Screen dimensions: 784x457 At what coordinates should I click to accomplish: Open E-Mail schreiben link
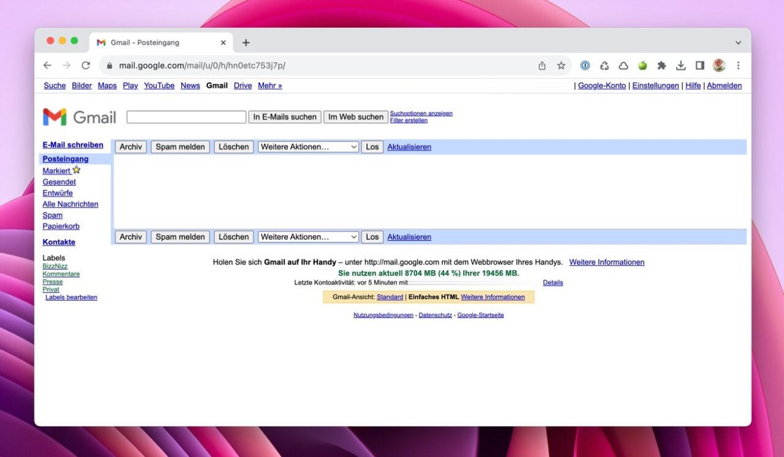pyautogui.click(x=73, y=145)
